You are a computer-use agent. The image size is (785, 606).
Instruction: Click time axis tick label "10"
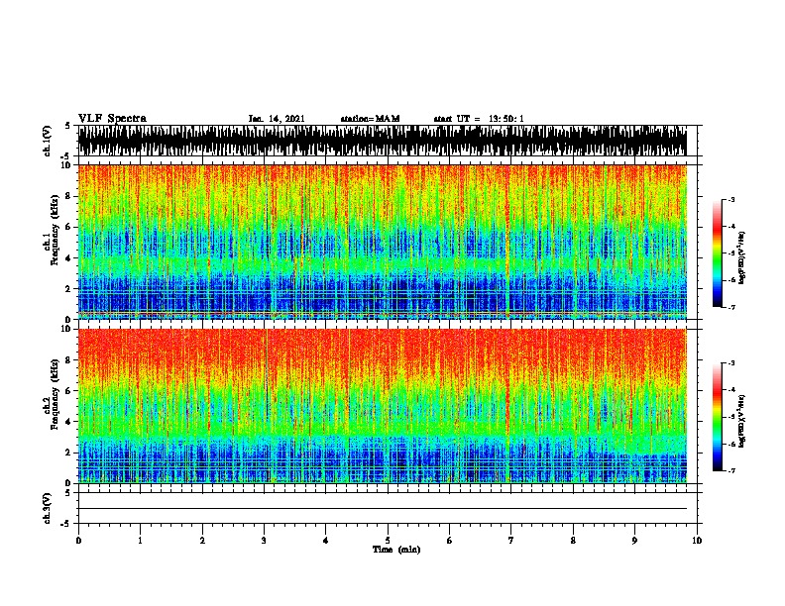pos(697,541)
